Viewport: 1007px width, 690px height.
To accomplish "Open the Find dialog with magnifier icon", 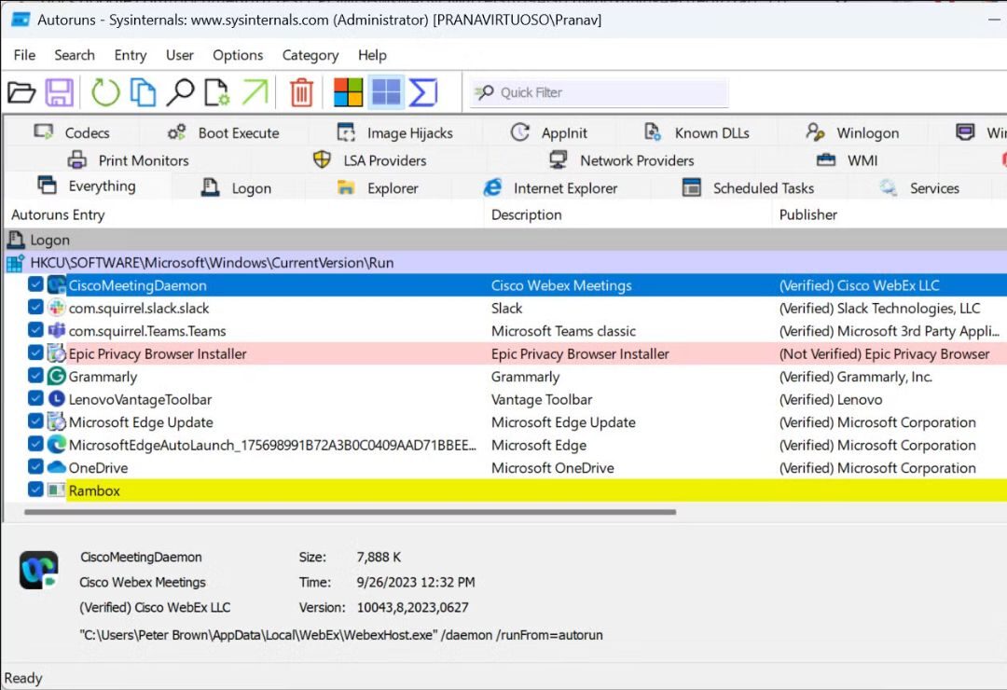I will point(181,91).
